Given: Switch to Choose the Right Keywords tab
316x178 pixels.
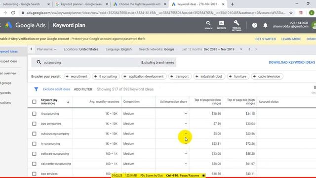Looking at the screenshot, I should (139, 4).
